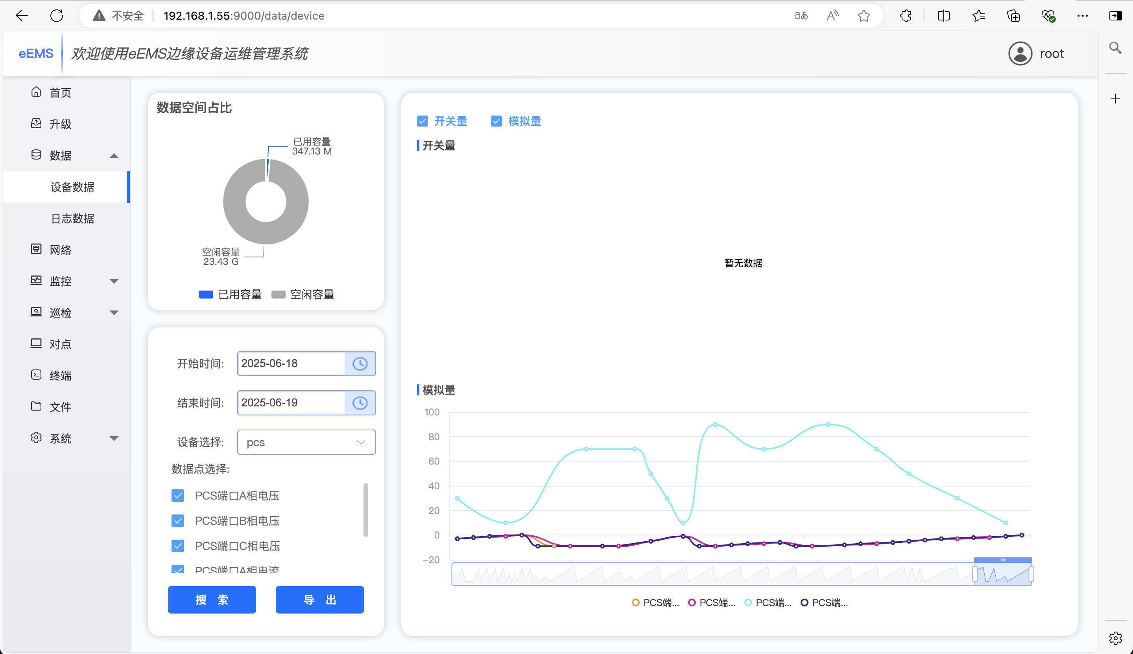Viewport: 1133px width, 654px height.
Task: Click the chart zoom slider left handle
Action: point(975,573)
